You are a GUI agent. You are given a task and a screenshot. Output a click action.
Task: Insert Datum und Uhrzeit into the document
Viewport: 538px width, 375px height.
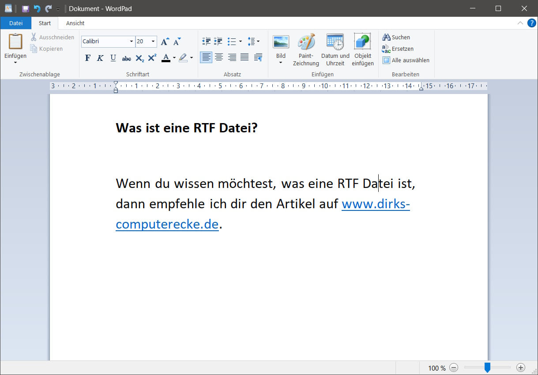[x=335, y=49]
